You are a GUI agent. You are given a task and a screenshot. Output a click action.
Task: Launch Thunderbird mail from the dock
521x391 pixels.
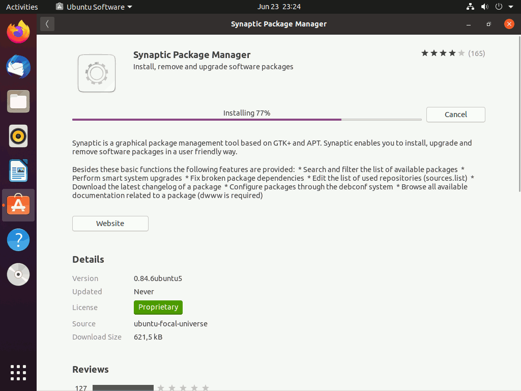[18, 67]
